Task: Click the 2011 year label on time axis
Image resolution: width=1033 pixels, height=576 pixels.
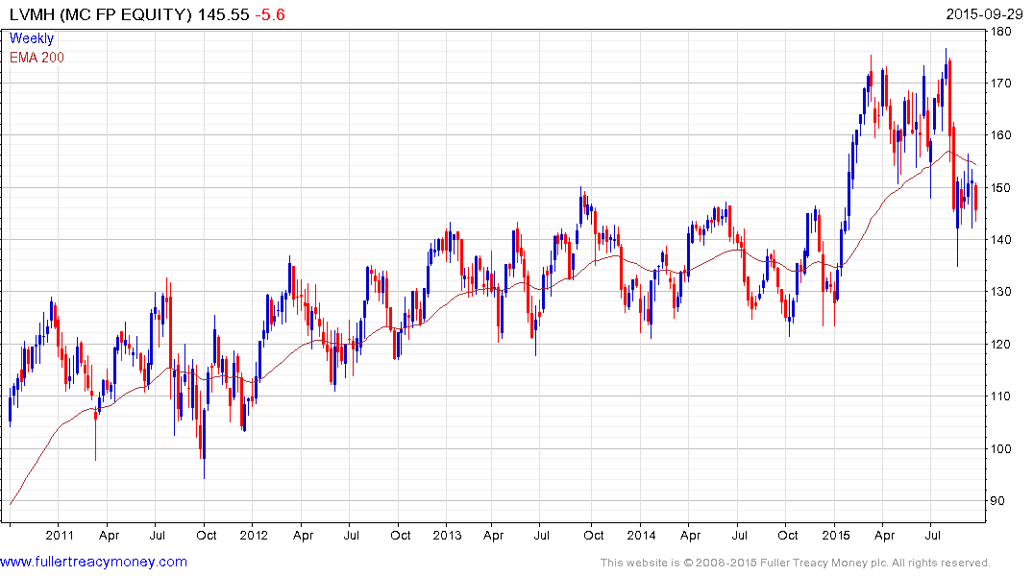Action: pos(60,535)
